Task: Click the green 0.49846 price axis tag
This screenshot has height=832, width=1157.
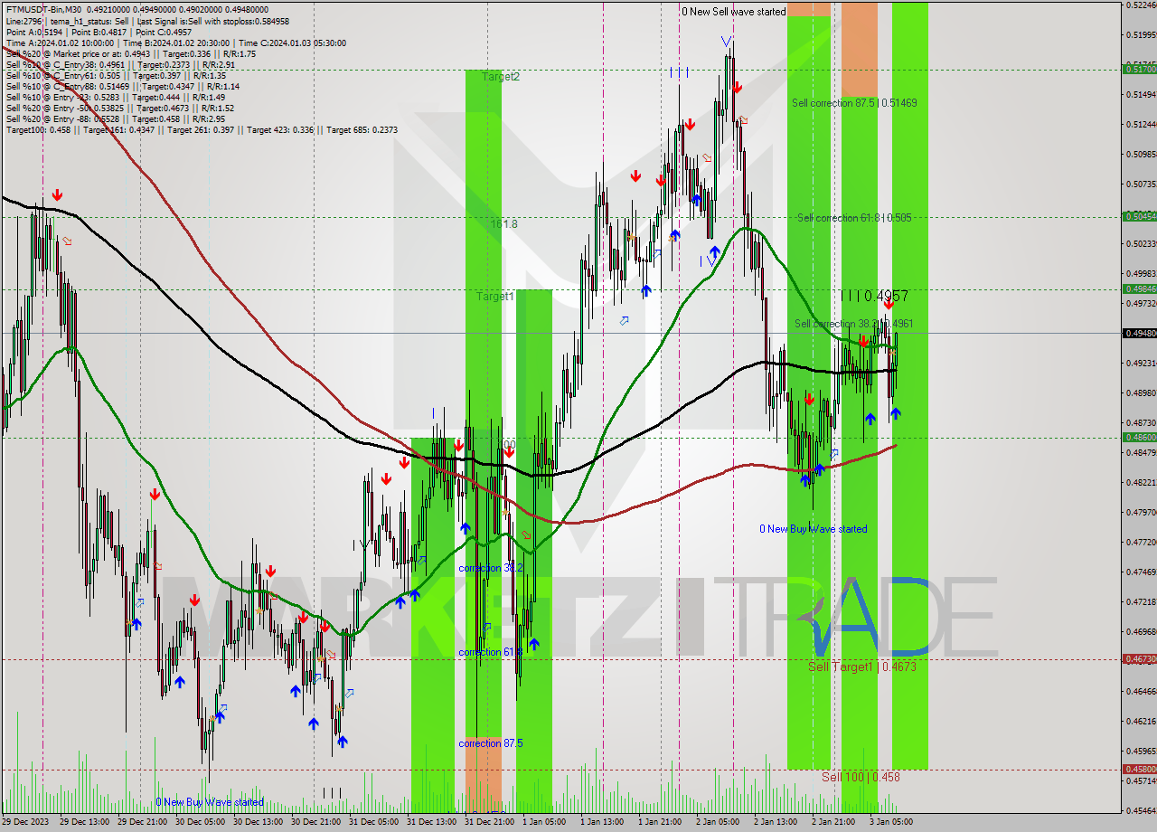Action: (x=1139, y=288)
